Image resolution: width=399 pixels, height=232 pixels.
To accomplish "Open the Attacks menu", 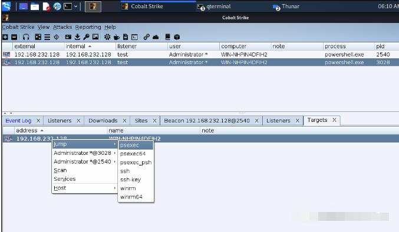I will [x=62, y=27].
